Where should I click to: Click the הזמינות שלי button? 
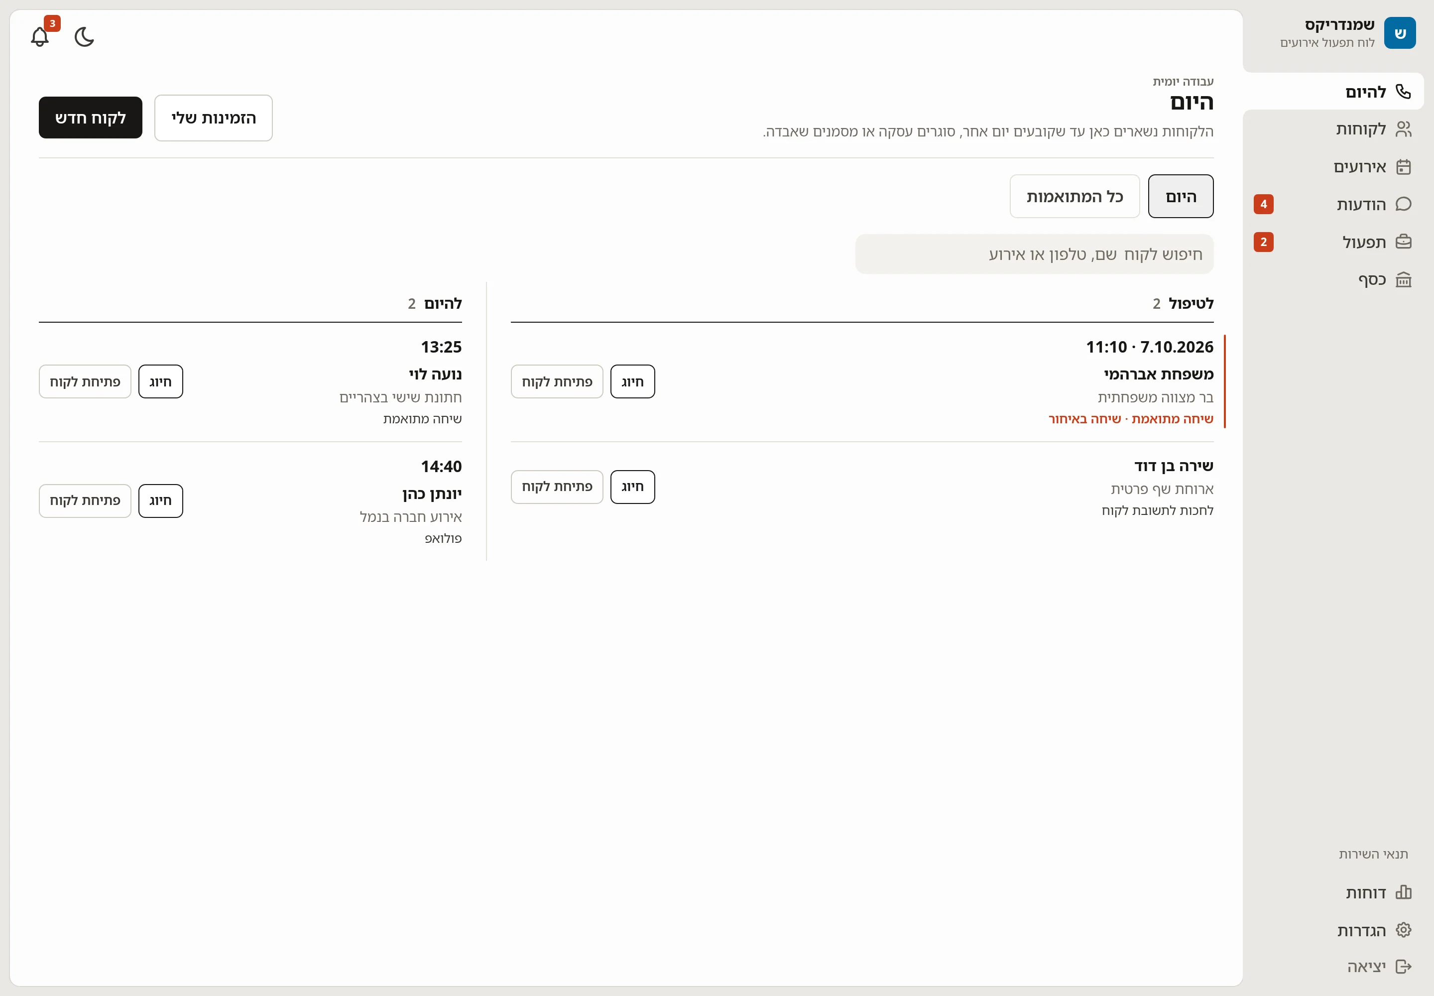(214, 118)
